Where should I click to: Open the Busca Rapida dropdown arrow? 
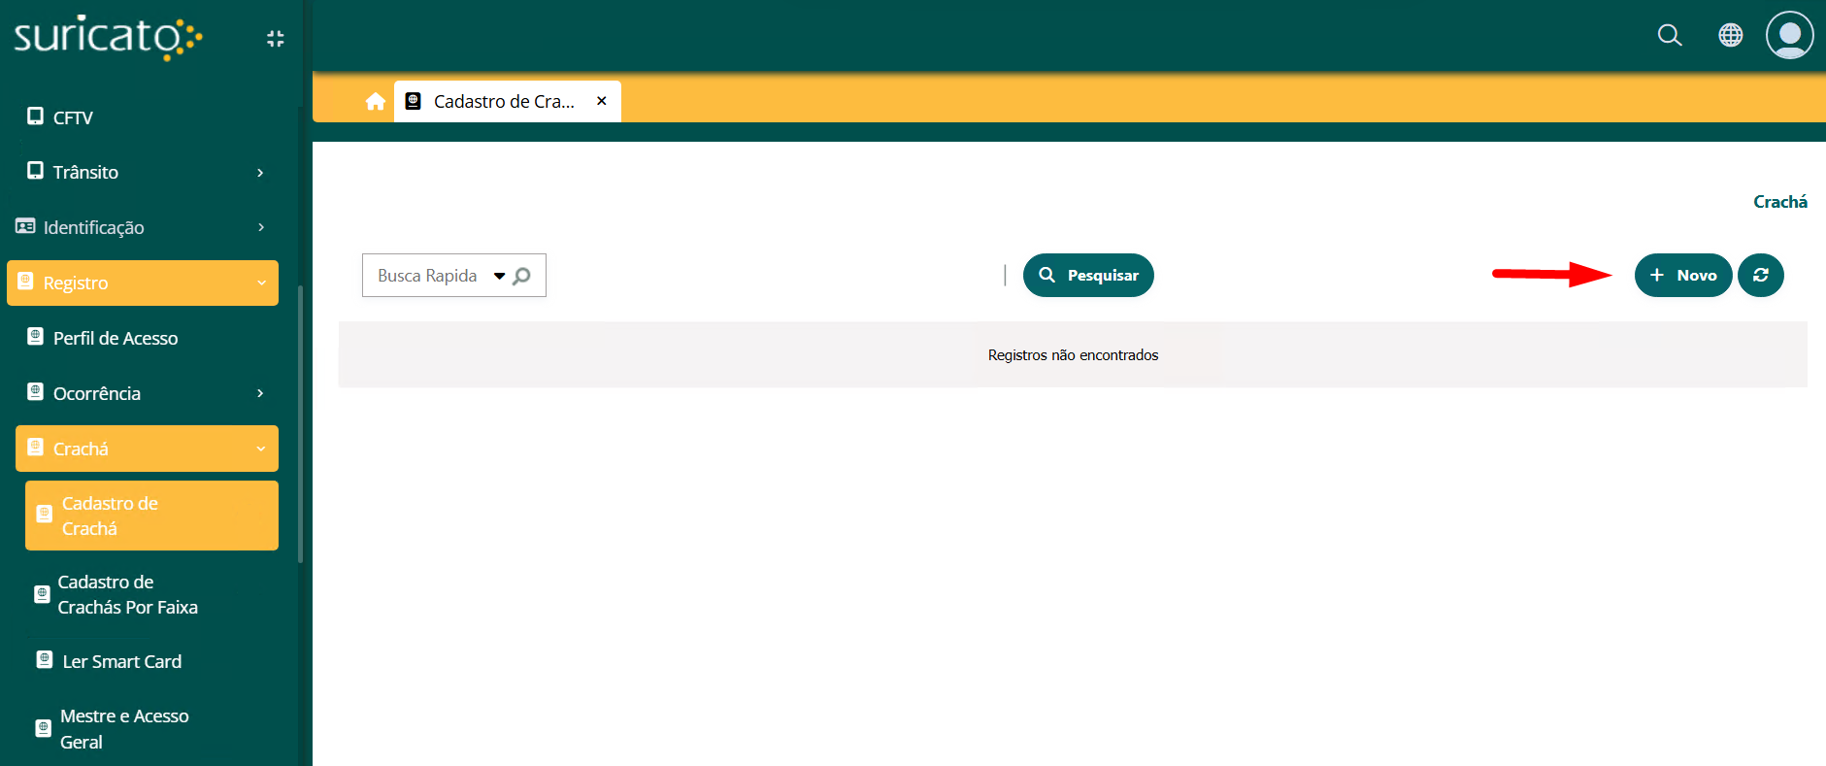(499, 276)
